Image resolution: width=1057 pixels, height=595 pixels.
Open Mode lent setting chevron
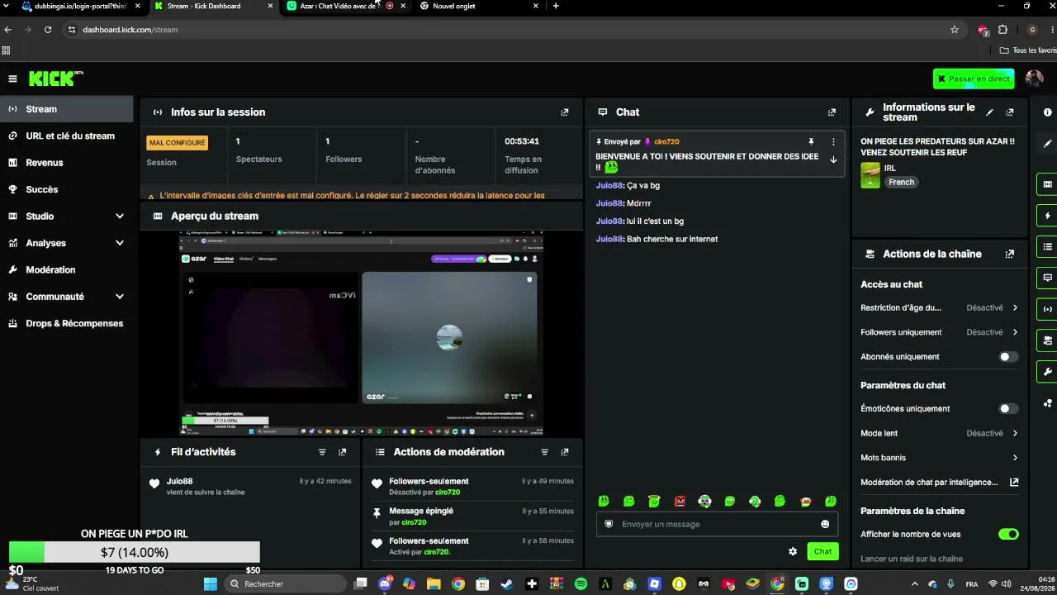click(x=1015, y=433)
